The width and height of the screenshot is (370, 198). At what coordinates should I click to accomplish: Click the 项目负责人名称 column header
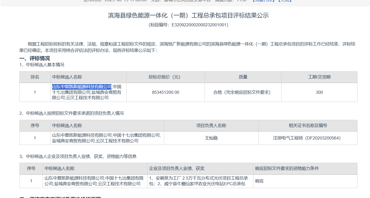pyautogui.click(x=211, y=126)
